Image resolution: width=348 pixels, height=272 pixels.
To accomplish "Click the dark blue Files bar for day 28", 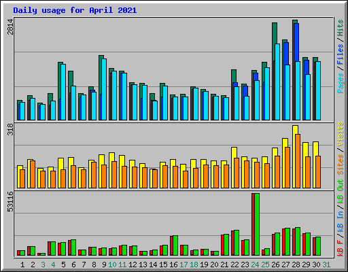I will pyautogui.click(x=296, y=42).
